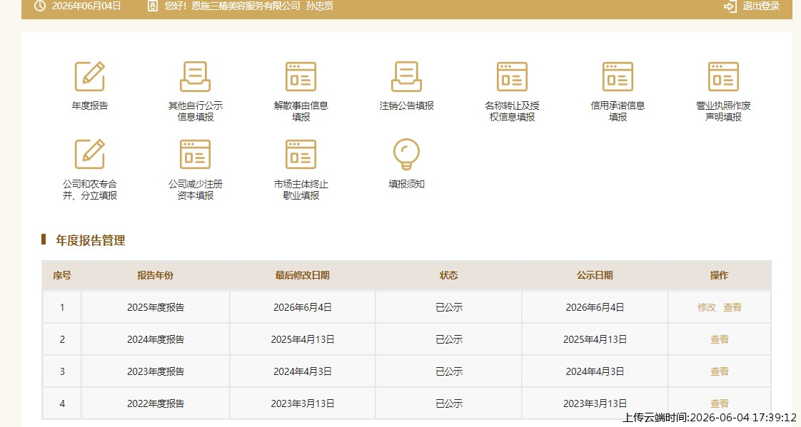
Task: Select the 2022年度报告 cell
Action: [156, 403]
